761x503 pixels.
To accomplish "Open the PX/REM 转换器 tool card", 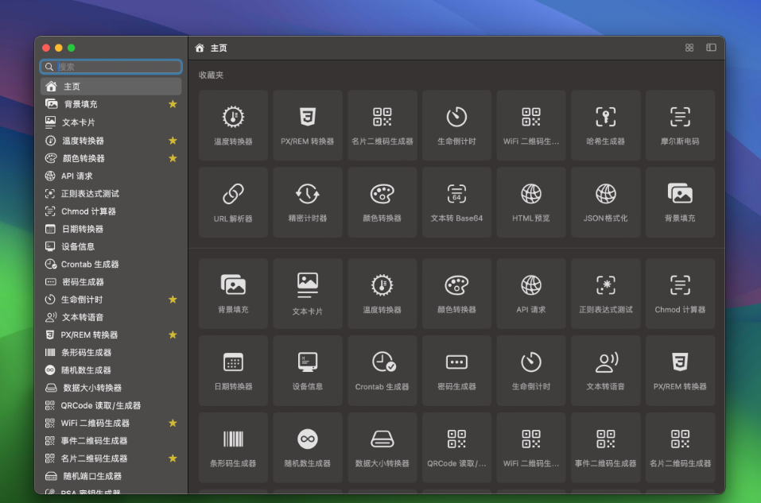I will (307, 125).
